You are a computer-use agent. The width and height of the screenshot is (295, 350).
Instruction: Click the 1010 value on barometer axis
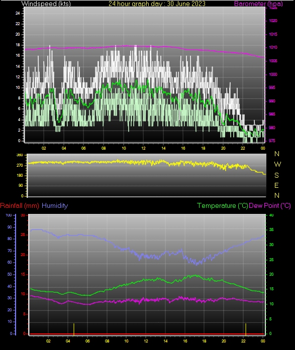[273, 47]
